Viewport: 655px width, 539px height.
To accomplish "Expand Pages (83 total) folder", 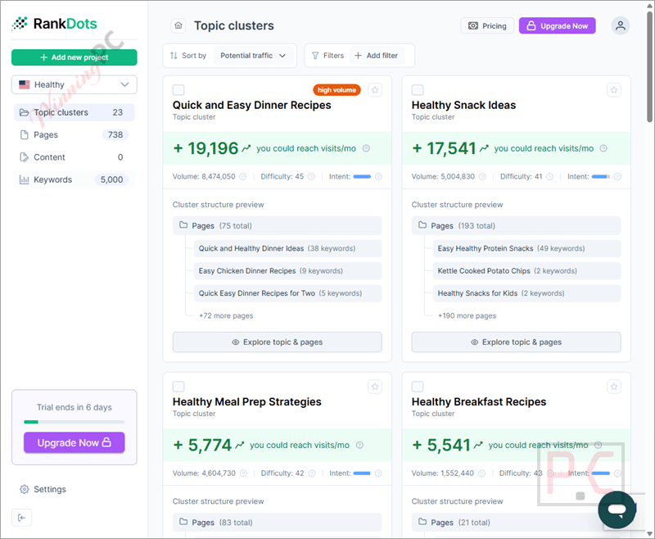I will 277,523.
